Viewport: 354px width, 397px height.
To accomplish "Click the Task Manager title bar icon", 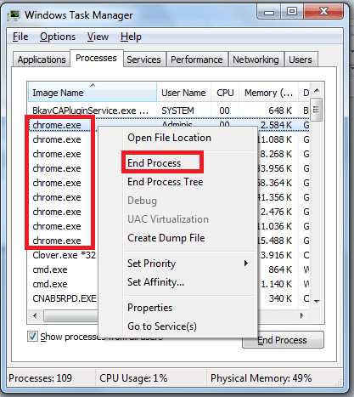I will click(14, 15).
